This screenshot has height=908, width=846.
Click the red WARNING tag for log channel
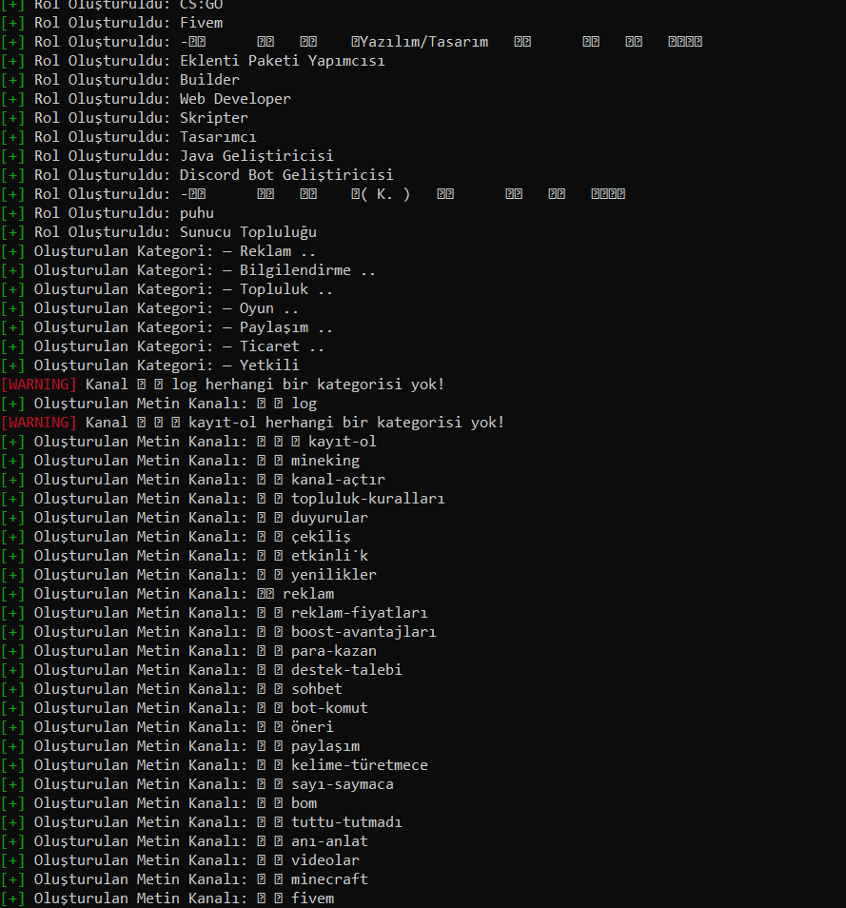point(39,385)
